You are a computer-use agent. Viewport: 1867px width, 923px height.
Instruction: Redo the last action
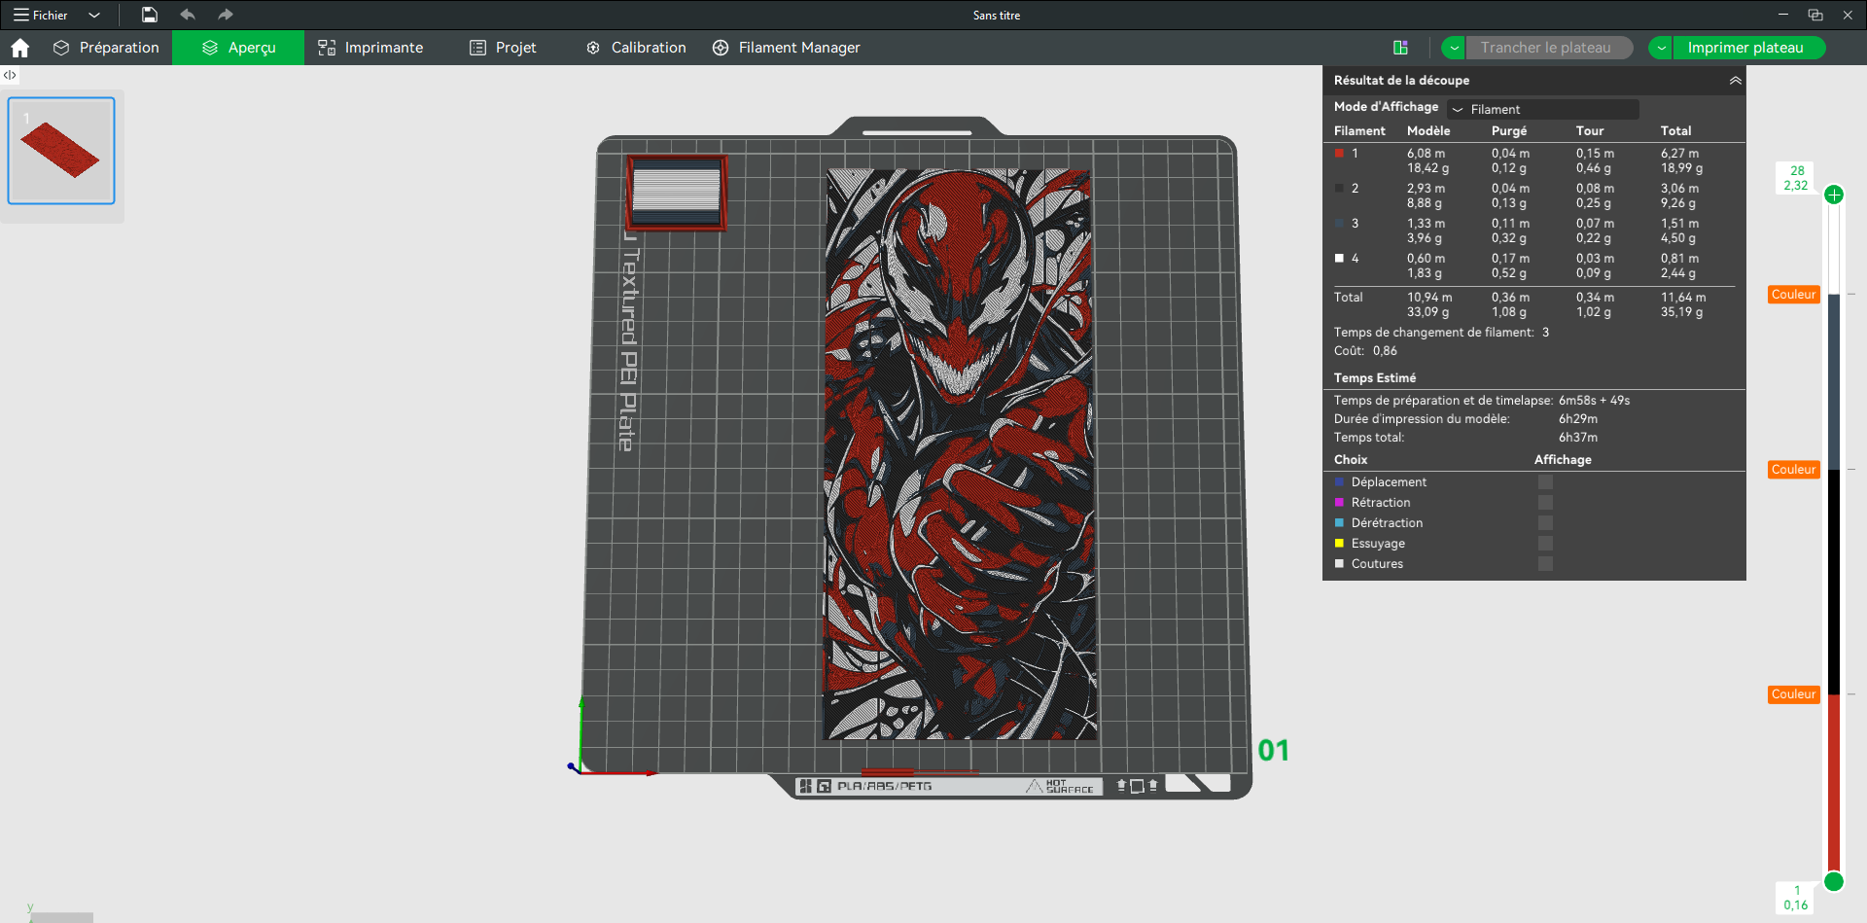225,15
